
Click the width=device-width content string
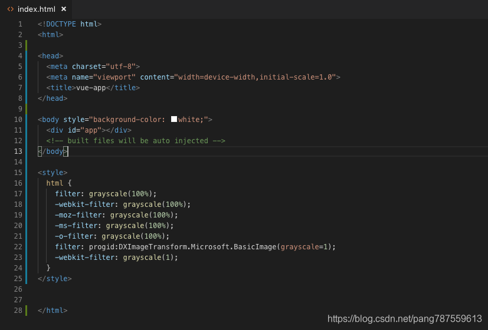coord(255,77)
